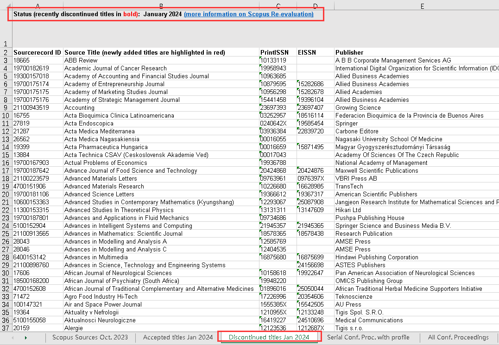This screenshot has width=499, height=345.
Task: Select Discontinued titles Jan 2024 sheet tab
Action: click(269, 338)
